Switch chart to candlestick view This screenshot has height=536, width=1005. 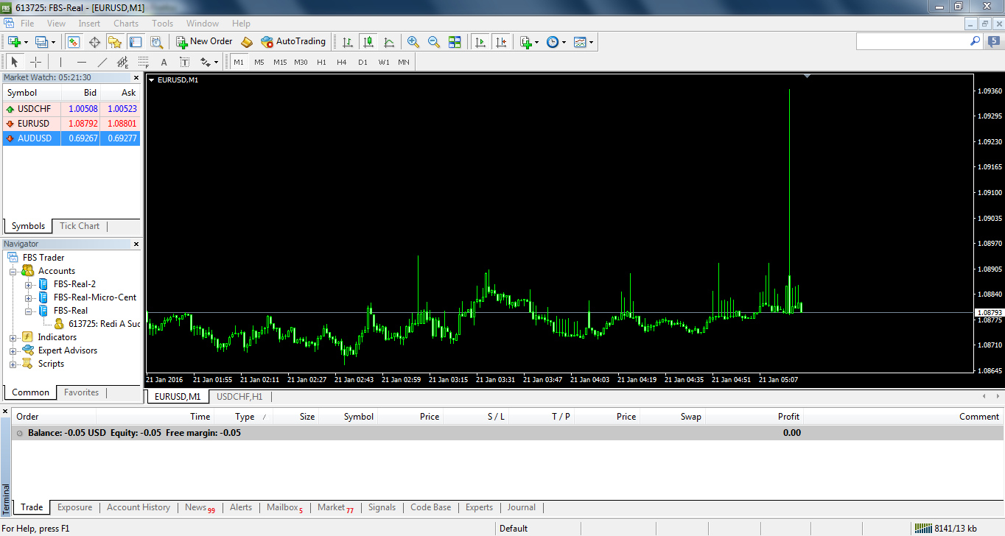coord(368,42)
